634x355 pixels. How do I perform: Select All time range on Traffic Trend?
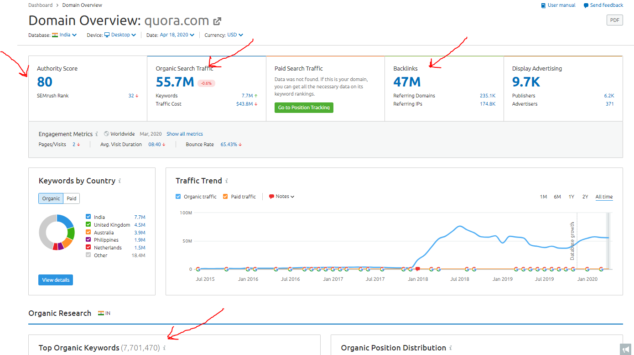(604, 197)
